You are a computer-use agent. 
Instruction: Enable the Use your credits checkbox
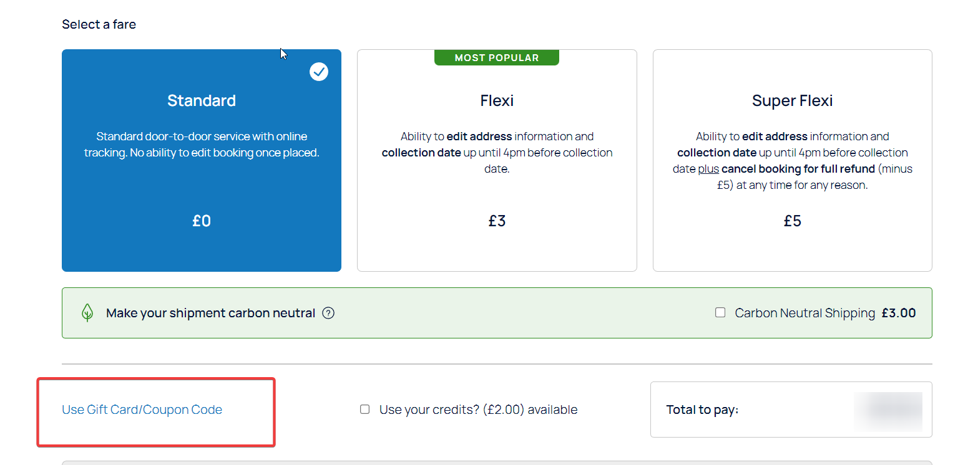(364, 410)
